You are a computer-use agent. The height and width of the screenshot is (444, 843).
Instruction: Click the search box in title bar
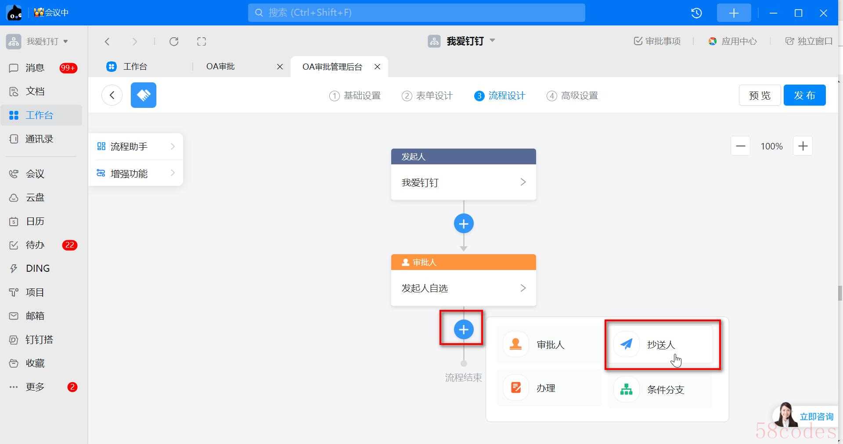click(416, 13)
